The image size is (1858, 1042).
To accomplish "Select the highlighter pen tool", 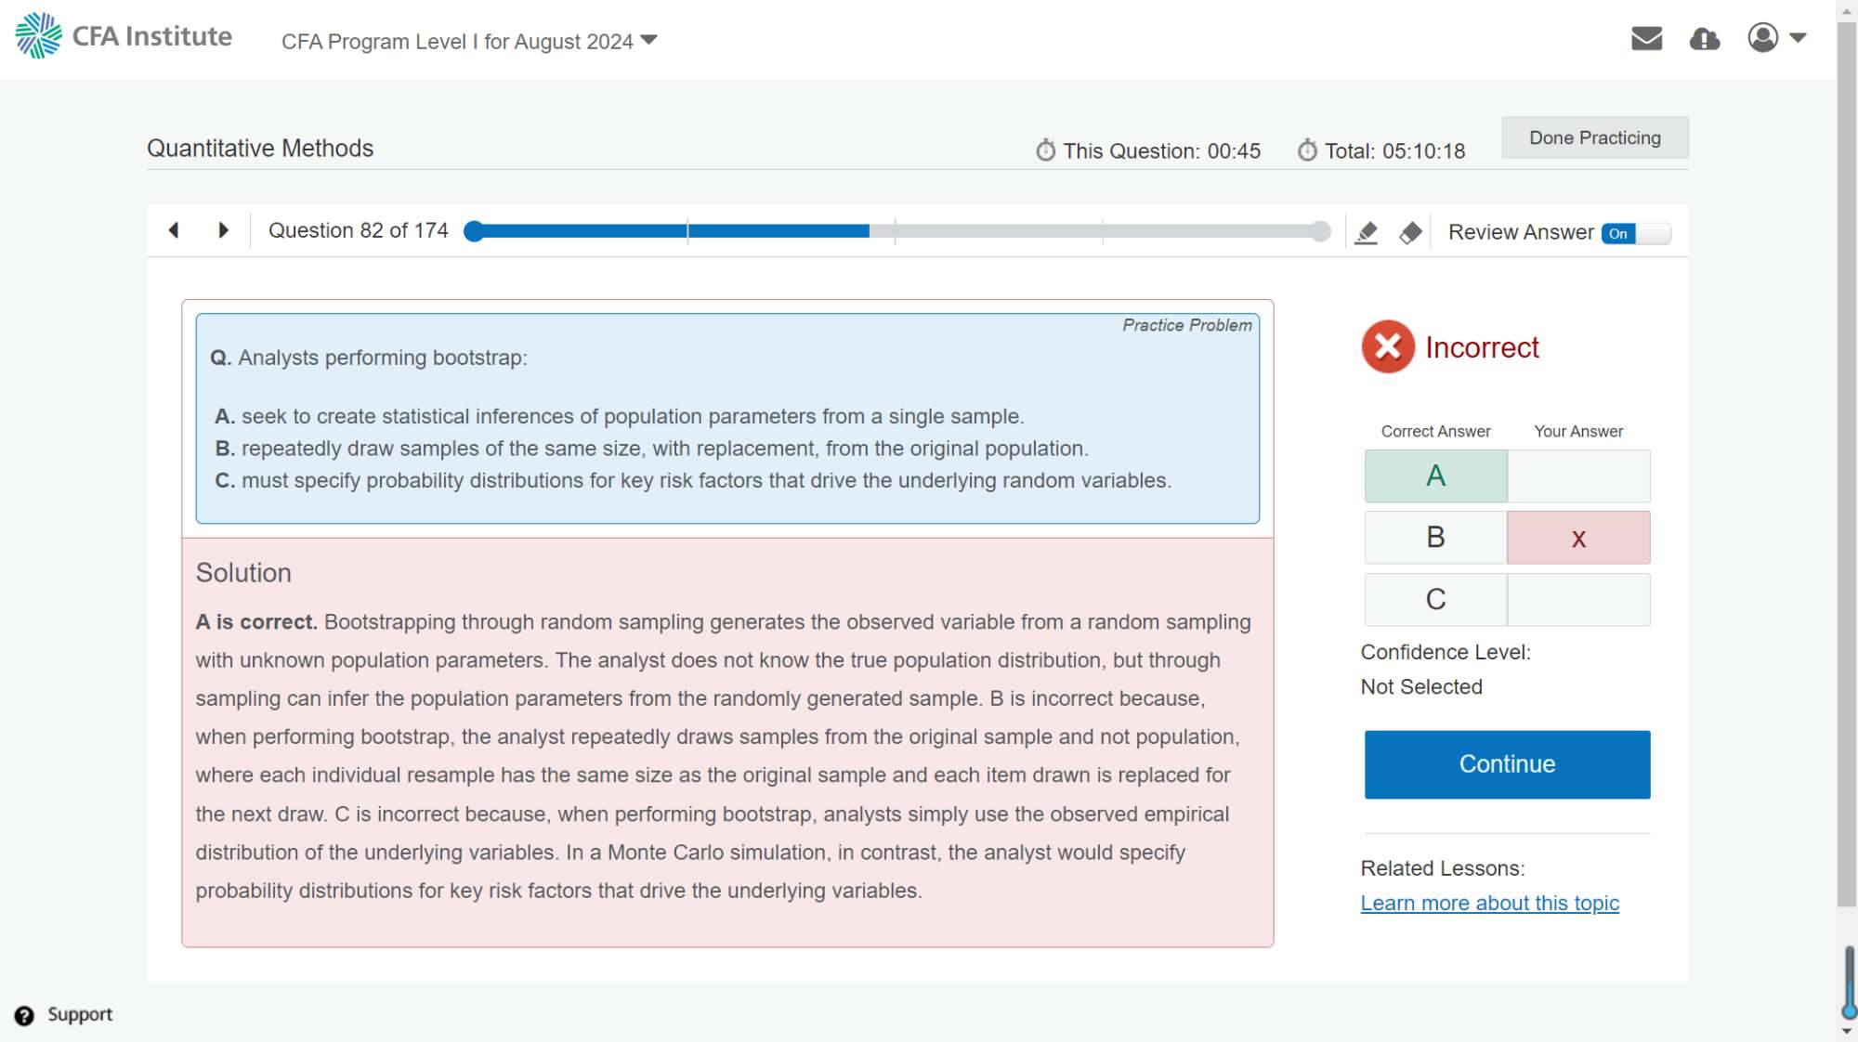I will pyautogui.click(x=1367, y=232).
